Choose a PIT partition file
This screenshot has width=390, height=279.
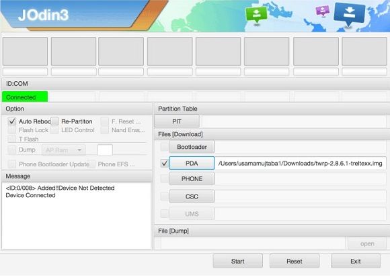[177, 121]
